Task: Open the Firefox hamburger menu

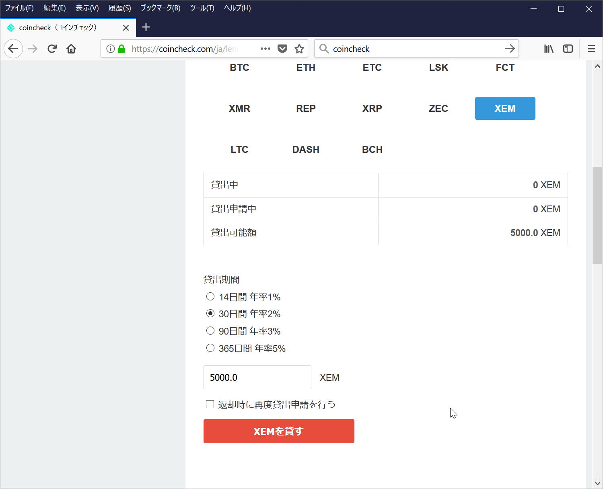Action: click(591, 49)
